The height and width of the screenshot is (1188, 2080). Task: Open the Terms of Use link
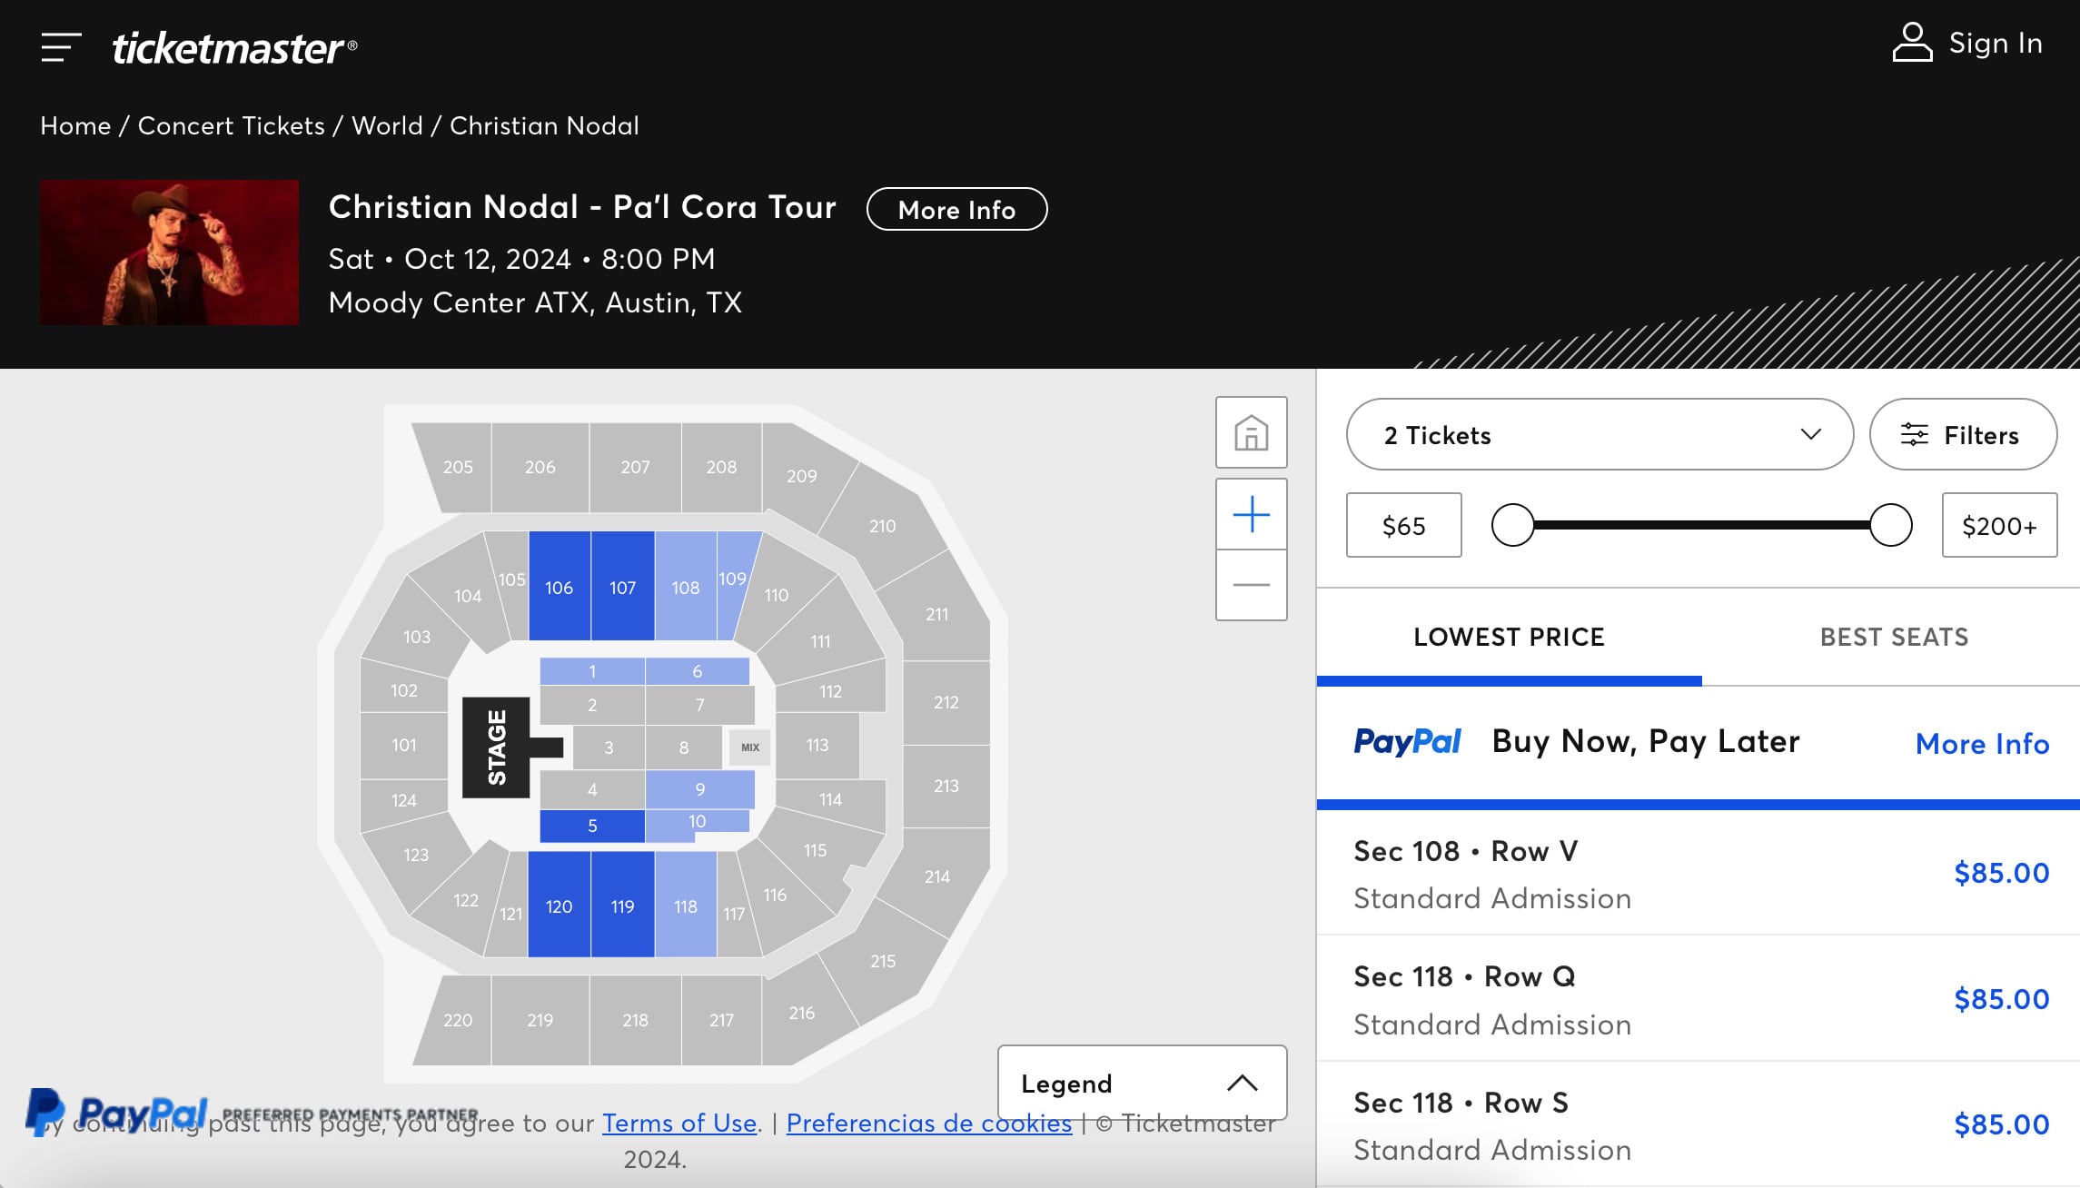679,1124
